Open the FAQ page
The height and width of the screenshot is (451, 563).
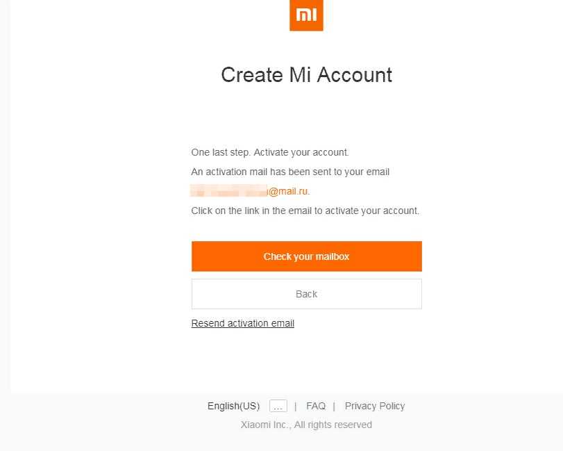(x=315, y=406)
